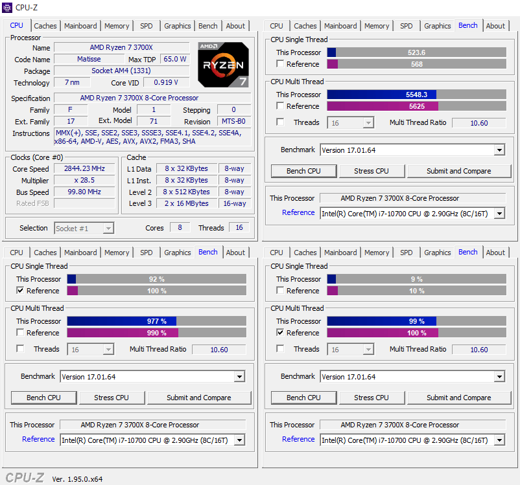This screenshot has width=520, height=485.
Task: Click the Instructions list starting with MMX(+)
Action: click(152, 137)
